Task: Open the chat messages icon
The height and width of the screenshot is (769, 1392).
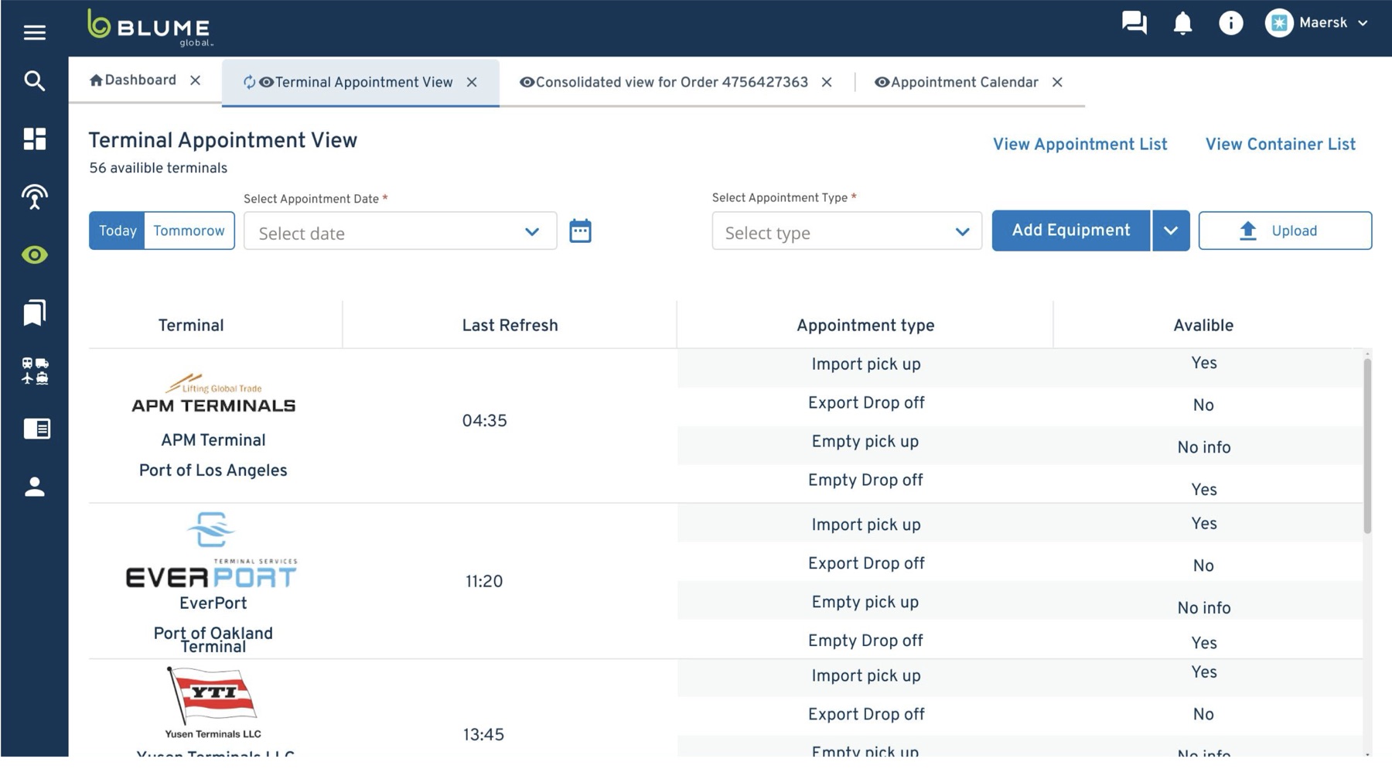Action: point(1134,22)
